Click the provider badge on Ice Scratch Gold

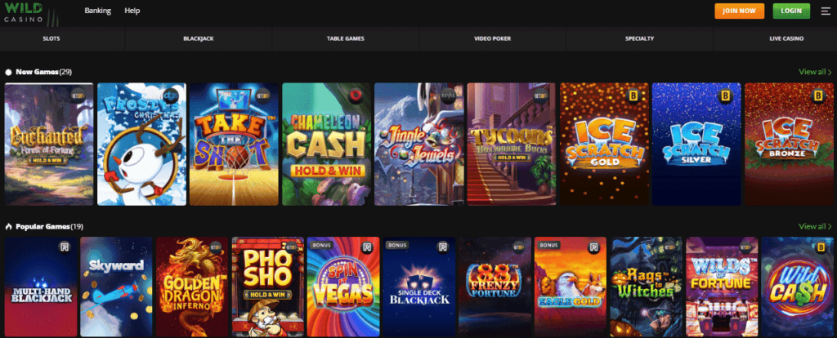(x=633, y=96)
